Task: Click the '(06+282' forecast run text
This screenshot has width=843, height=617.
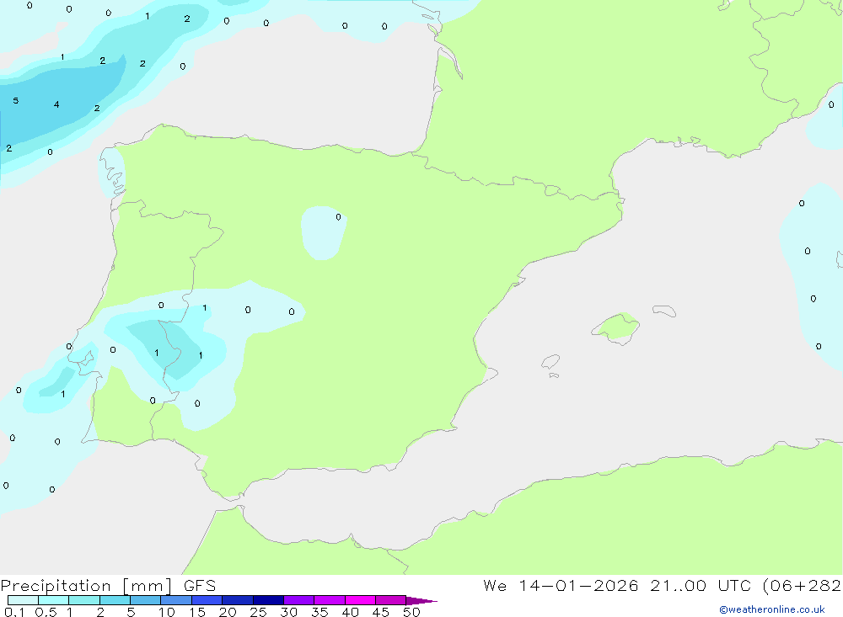Action: [803, 586]
